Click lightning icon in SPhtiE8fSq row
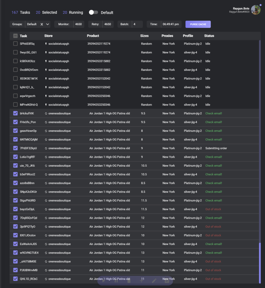Screen dimensions: 265x288 [46, 44]
